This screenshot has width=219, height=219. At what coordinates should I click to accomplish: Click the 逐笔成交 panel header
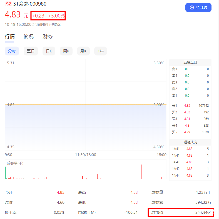coord(190,142)
